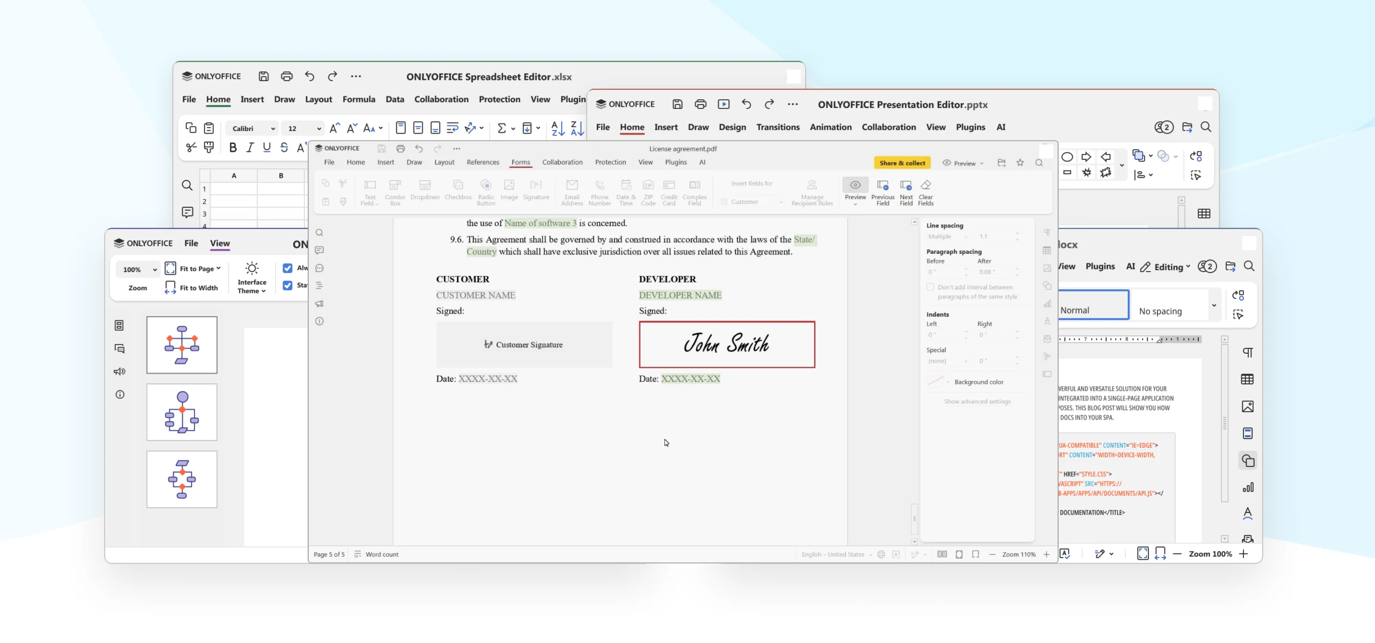1375x643 pixels.
Task: Select No spacing style in docx window
Action: coord(1169,305)
